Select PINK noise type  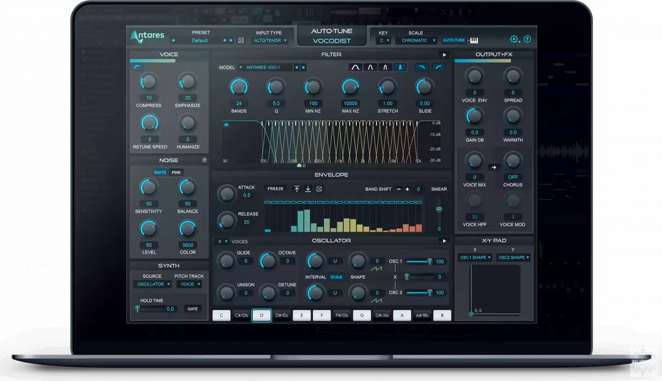pos(176,173)
